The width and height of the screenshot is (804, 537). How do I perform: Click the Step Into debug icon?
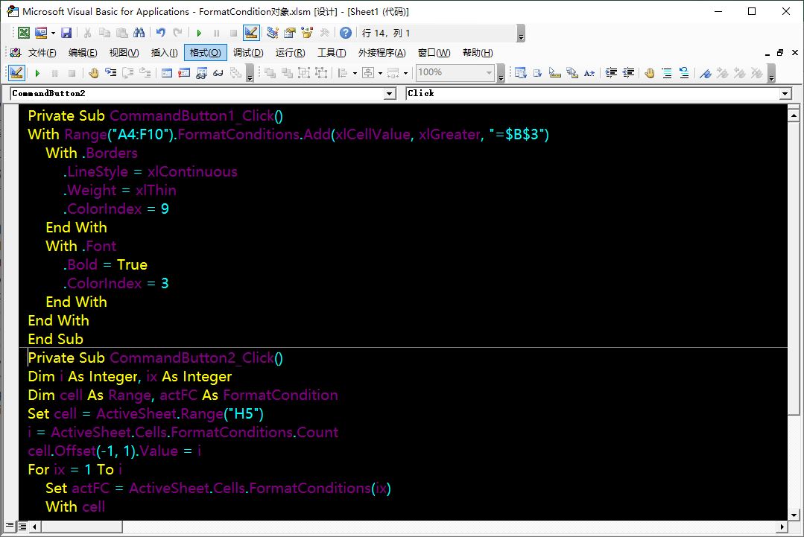pyautogui.click(x=111, y=73)
